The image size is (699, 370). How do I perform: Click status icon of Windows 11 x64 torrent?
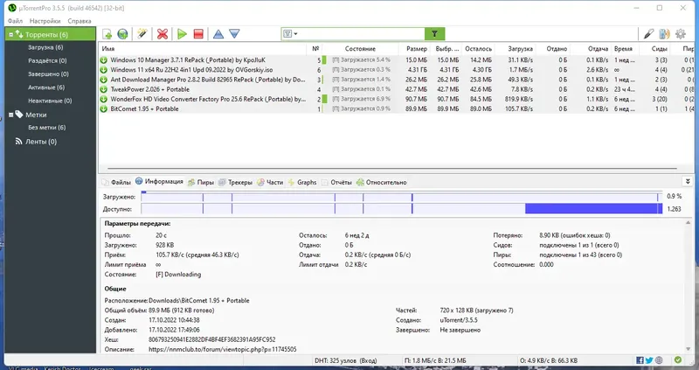tap(103, 70)
